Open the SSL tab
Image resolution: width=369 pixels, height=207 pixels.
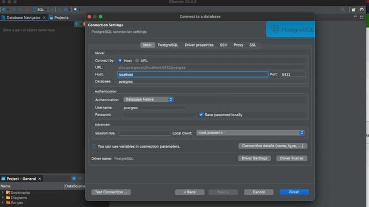click(x=253, y=45)
